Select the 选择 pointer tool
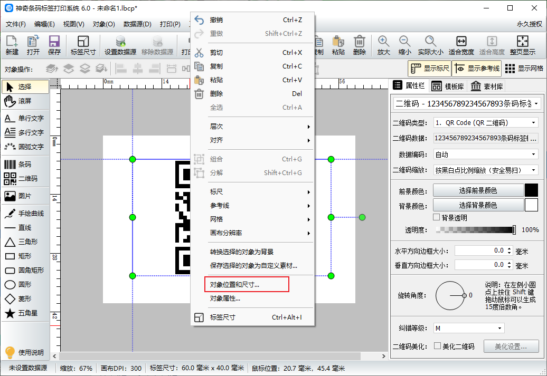 [x=25, y=87]
